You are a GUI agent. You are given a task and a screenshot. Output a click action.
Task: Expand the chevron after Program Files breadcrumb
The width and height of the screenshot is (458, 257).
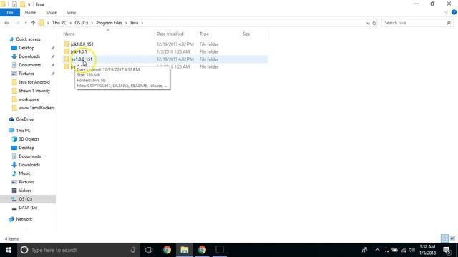coord(126,23)
